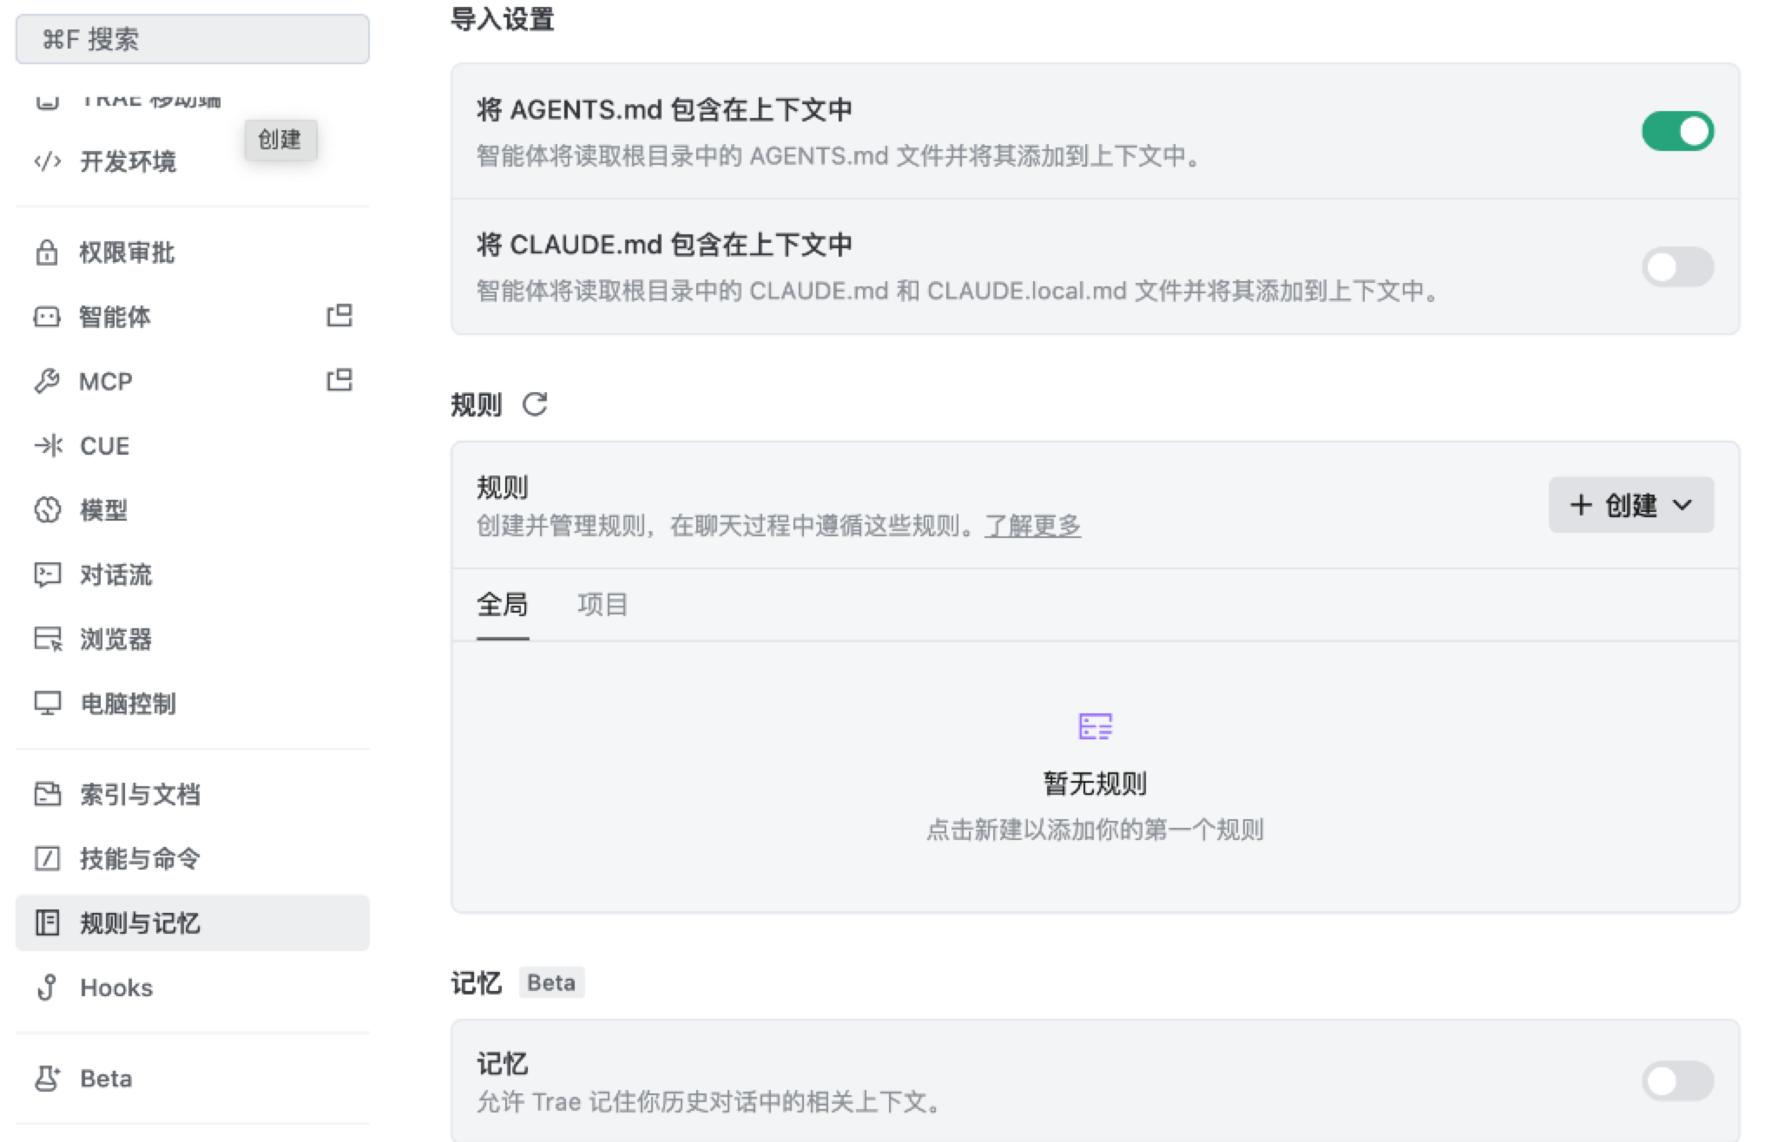Click the 将 AGENTS.md 包含在上下文中 title

tap(664, 109)
